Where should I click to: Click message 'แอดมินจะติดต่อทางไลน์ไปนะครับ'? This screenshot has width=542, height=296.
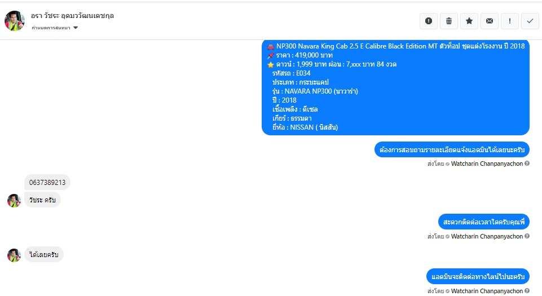pyautogui.click(x=478, y=276)
